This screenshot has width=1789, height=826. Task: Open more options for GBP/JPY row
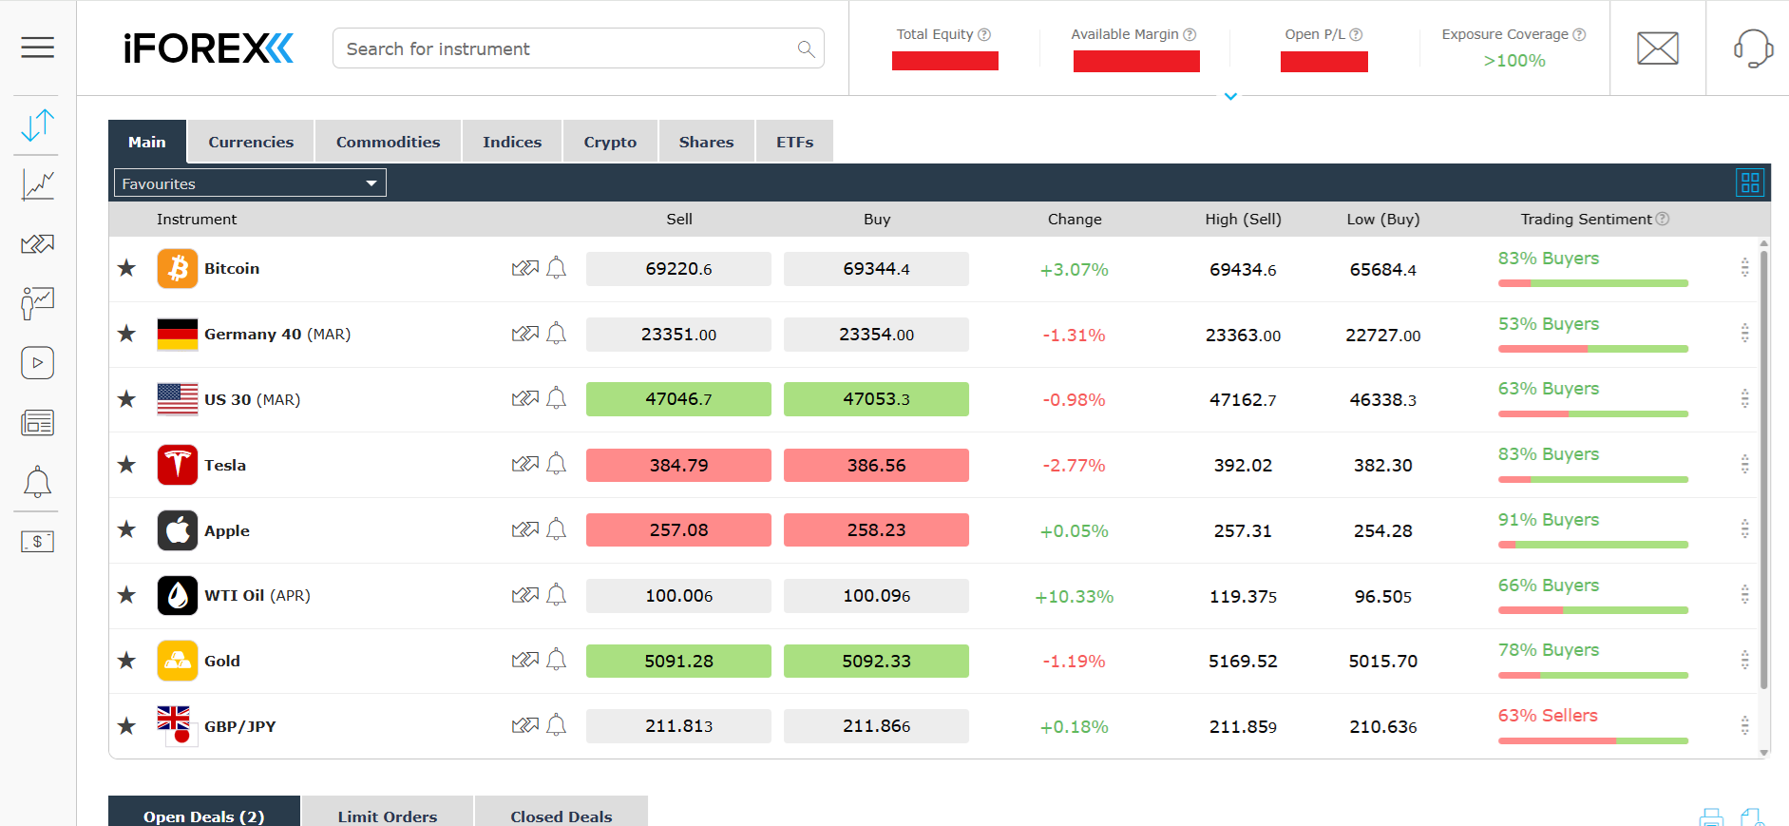pyautogui.click(x=1744, y=725)
